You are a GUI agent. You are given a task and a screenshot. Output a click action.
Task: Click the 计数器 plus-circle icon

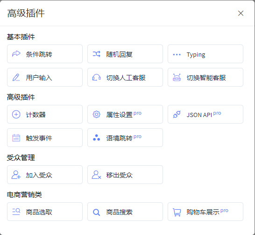[16, 114]
